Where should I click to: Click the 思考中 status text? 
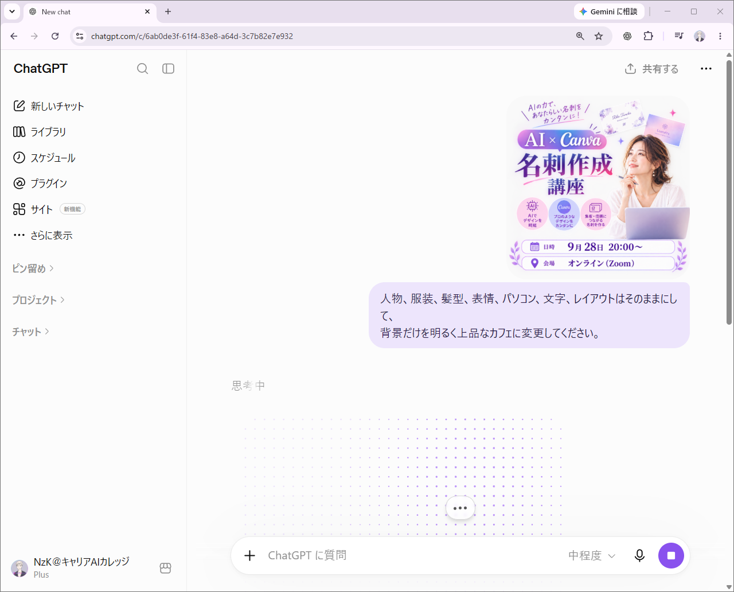248,385
